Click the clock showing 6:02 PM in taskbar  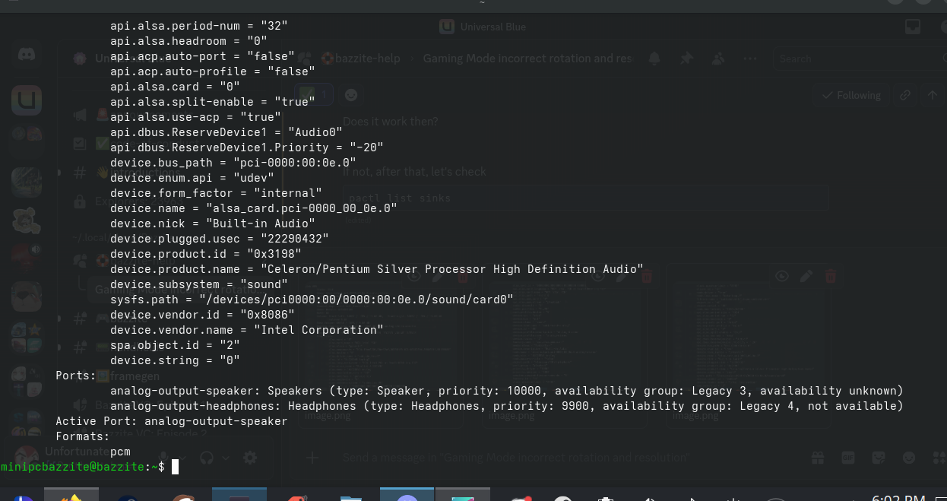(898, 496)
